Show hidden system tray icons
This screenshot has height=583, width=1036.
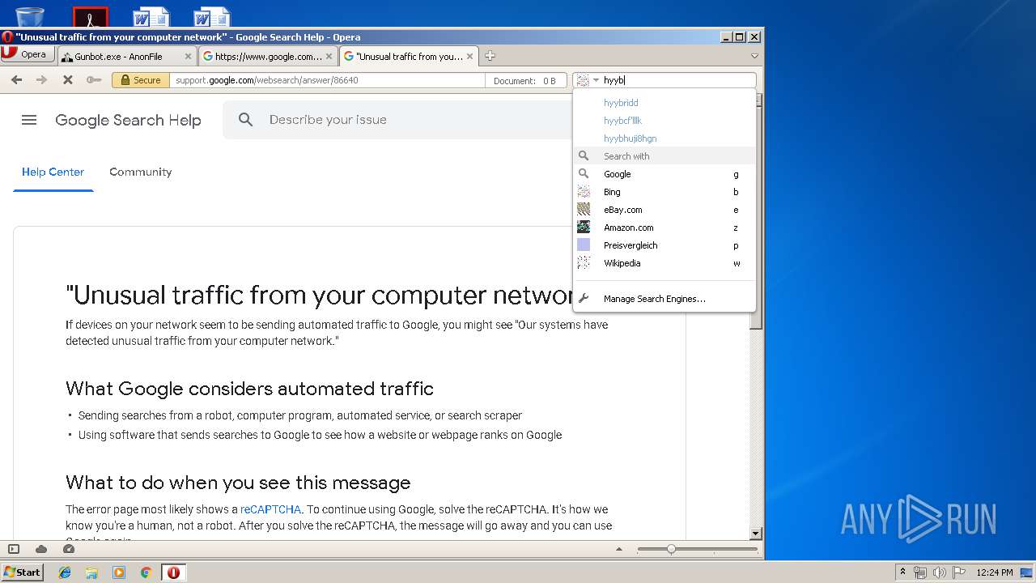pyautogui.click(x=903, y=572)
